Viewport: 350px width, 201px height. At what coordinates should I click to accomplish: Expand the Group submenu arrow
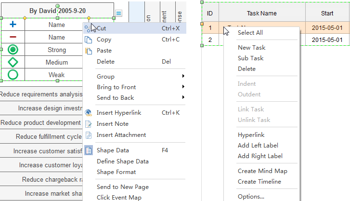tap(183, 77)
